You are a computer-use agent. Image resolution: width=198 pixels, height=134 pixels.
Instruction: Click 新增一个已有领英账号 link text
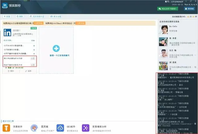pos(59,55)
